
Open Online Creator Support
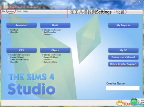coord(123,64)
